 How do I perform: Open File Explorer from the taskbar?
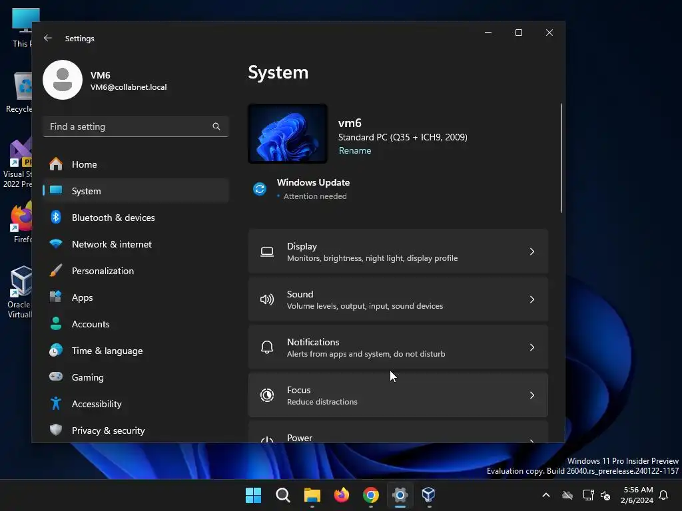pyautogui.click(x=312, y=495)
